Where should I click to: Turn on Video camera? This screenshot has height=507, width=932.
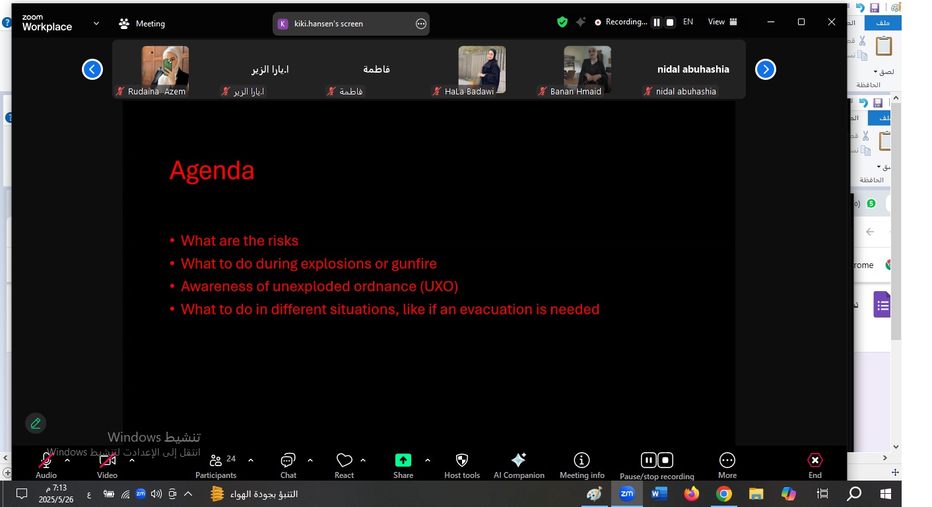click(107, 461)
